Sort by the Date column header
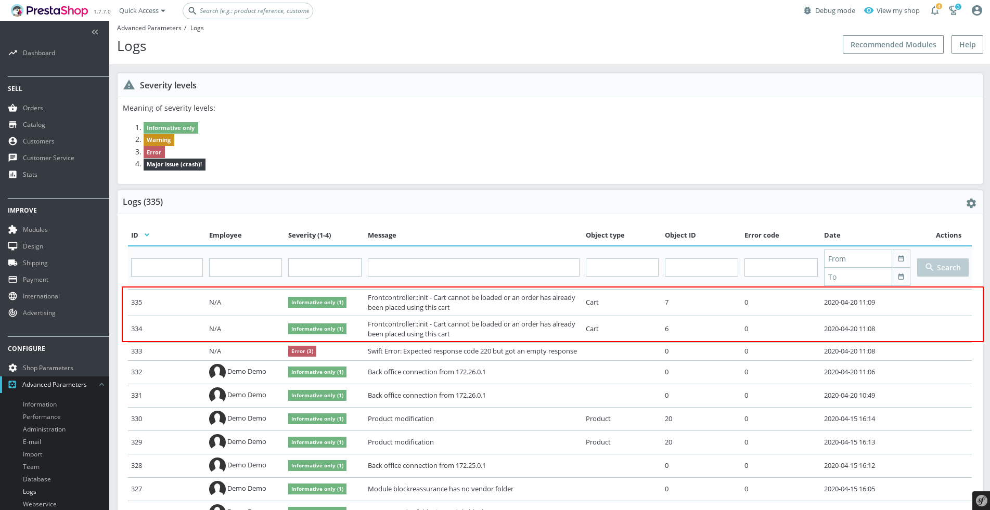 coord(832,236)
